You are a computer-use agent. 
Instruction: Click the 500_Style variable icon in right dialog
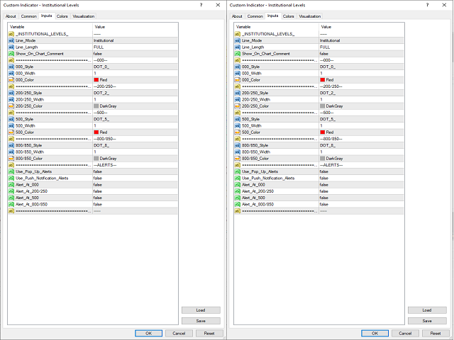[238, 119]
